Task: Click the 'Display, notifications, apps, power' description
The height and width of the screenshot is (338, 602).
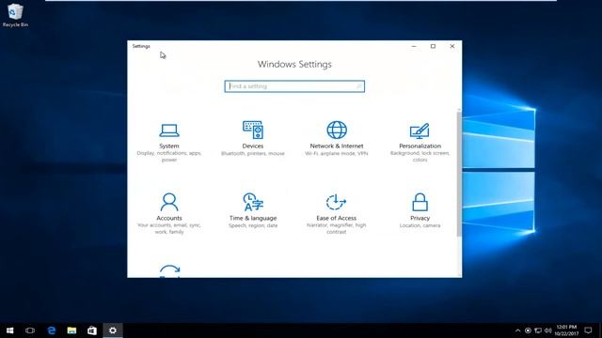Action: [169, 157]
